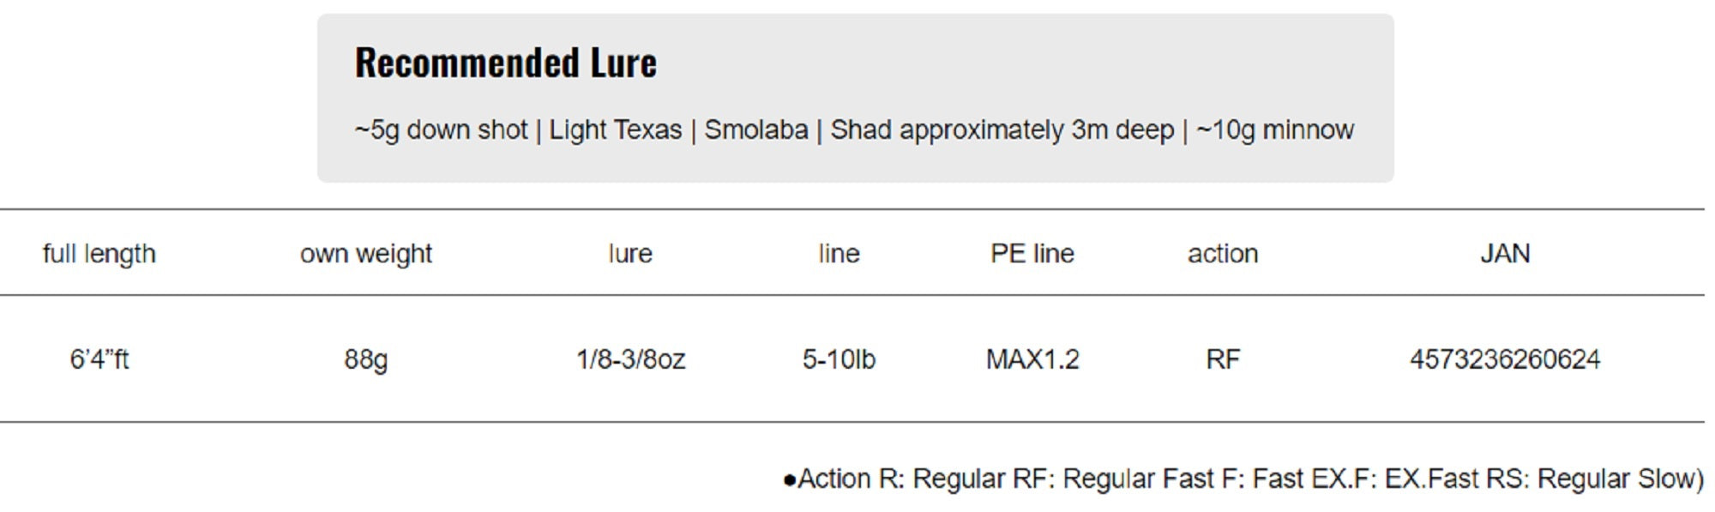Screen dimensions: 1715x512
Task: Click the "PE line" column header
Action: point(1032,254)
